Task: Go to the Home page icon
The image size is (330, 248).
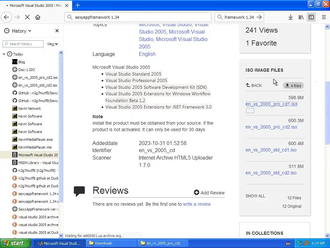Action: [38, 17]
